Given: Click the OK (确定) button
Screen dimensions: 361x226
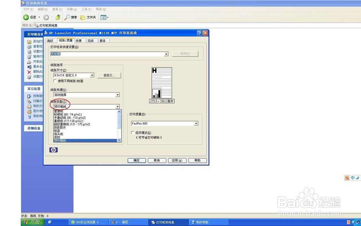Looking at the screenshot, I should tap(137, 160).
